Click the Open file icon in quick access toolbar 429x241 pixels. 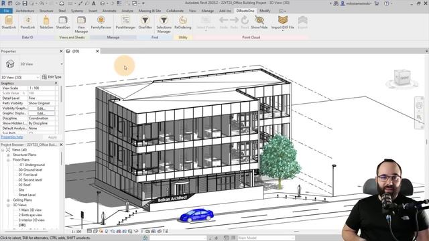pos(18,3)
